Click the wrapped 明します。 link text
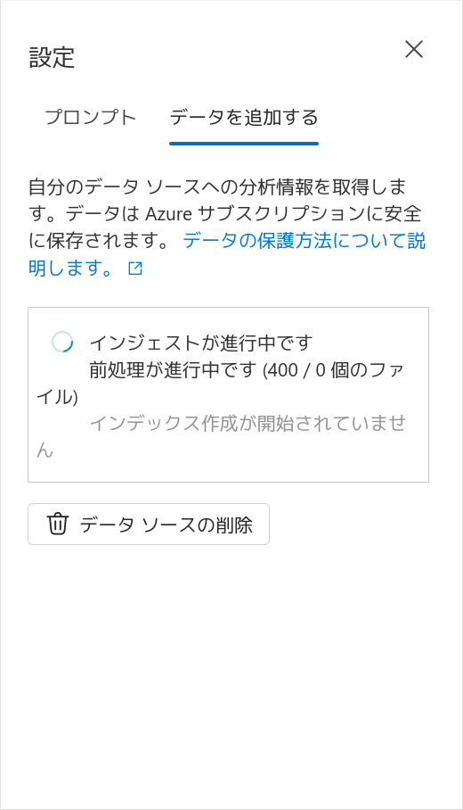The width and height of the screenshot is (463, 810). click(x=70, y=269)
